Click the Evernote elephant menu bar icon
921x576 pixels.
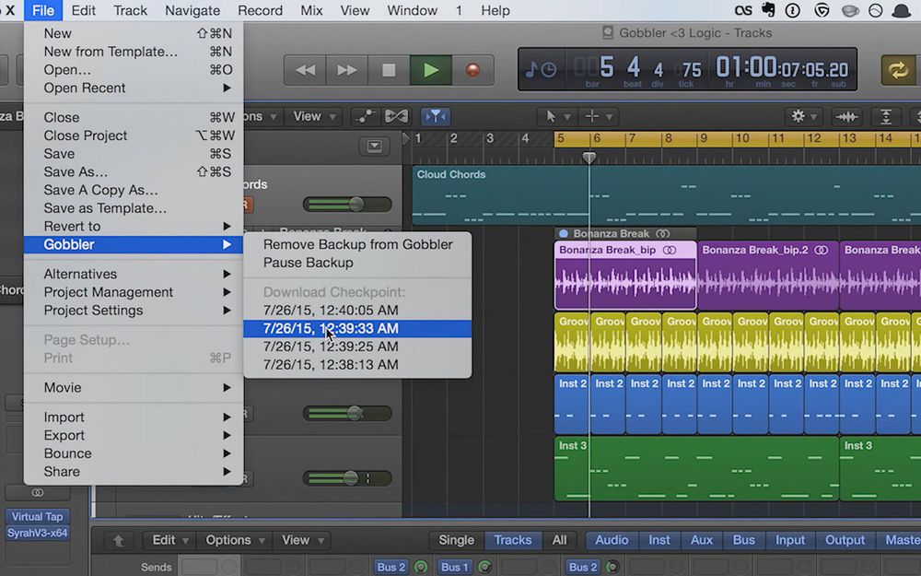[x=768, y=10]
